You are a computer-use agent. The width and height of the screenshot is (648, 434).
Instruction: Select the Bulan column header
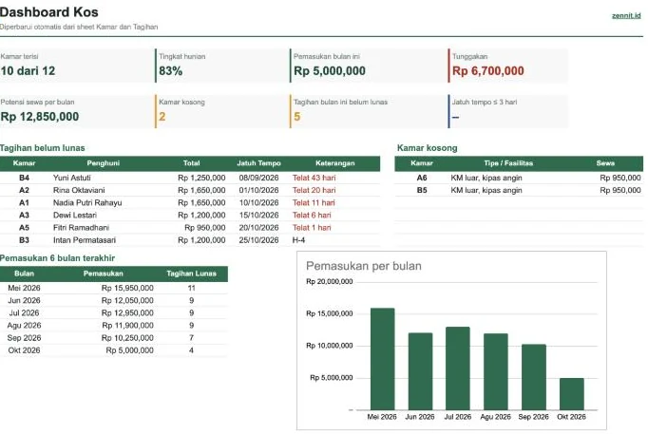[x=24, y=274]
